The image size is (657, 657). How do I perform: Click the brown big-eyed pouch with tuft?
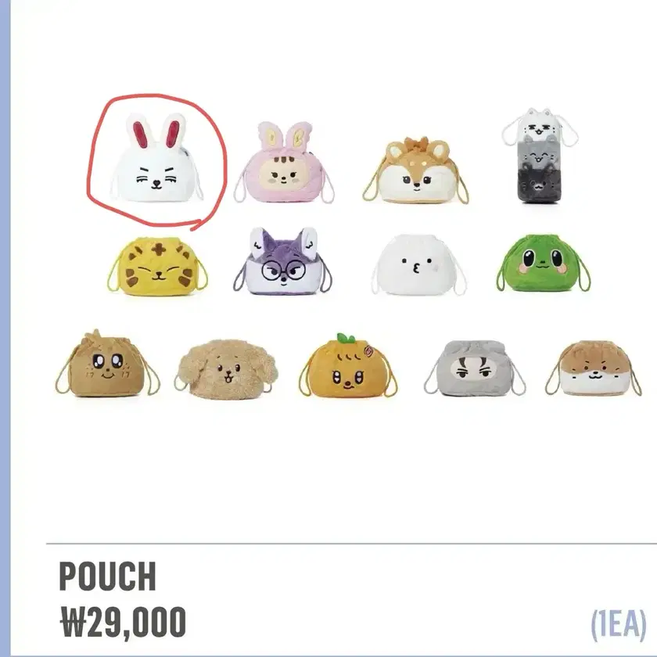107,364
